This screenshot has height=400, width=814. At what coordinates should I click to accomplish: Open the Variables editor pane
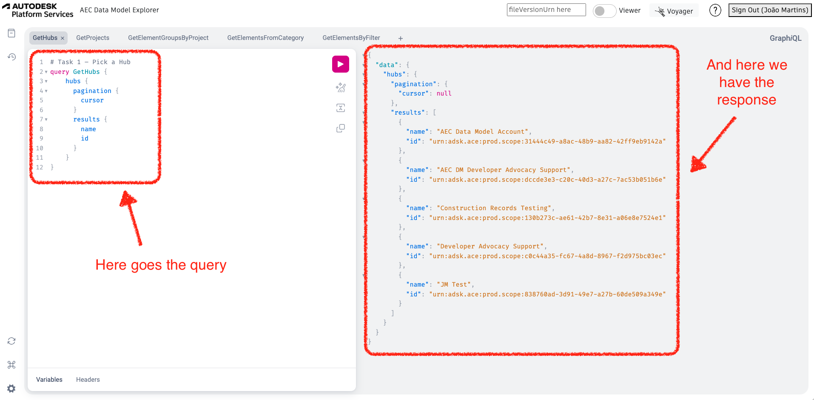point(49,380)
